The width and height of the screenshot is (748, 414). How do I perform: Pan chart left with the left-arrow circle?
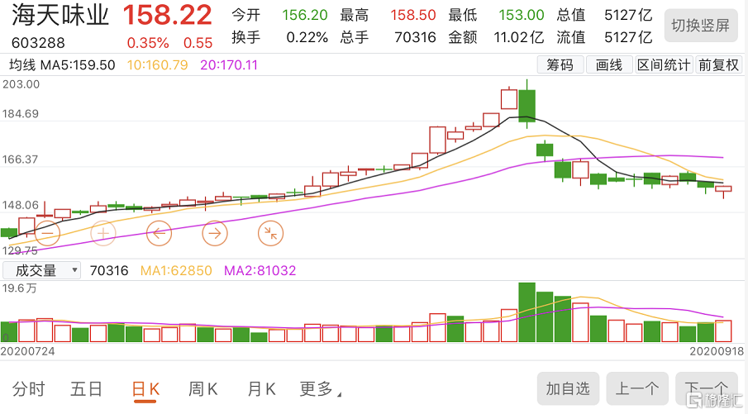pos(159,233)
